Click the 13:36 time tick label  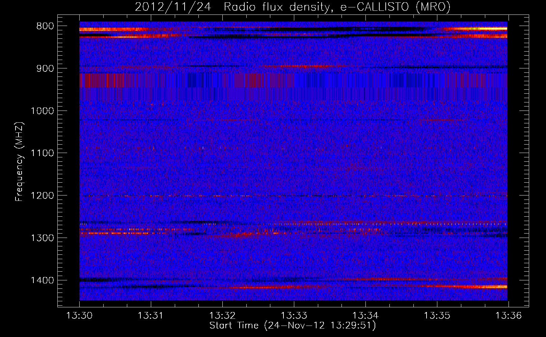(x=509, y=316)
